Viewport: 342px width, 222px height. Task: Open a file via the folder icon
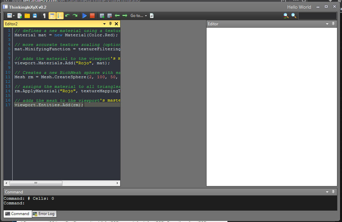click(x=27, y=15)
